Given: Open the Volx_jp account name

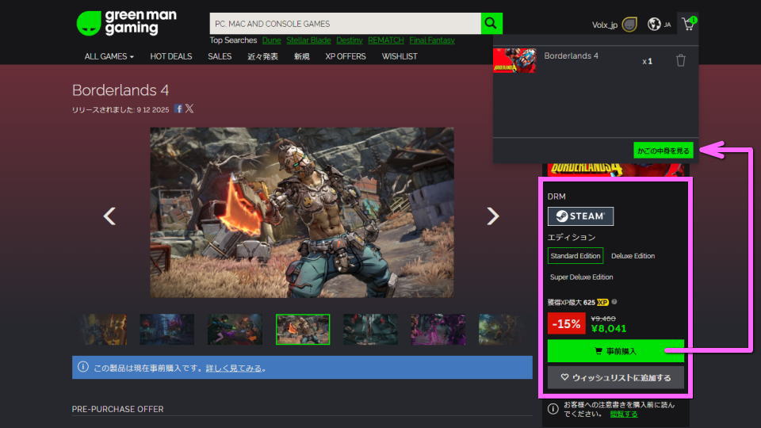Looking at the screenshot, I should (x=604, y=25).
